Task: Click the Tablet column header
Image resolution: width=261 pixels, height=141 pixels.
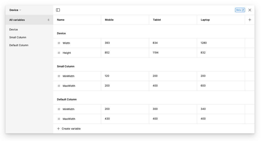Action: [x=157, y=20]
